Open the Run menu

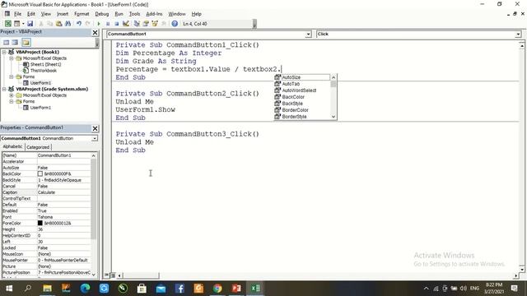tap(119, 14)
